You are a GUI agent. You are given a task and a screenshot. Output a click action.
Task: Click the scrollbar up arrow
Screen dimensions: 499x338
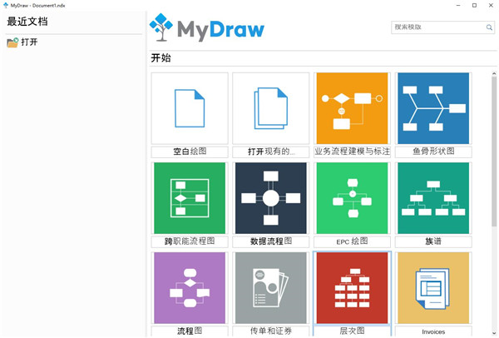[x=494, y=74]
